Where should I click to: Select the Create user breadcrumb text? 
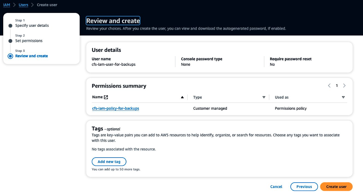click(x=47, y=5)
